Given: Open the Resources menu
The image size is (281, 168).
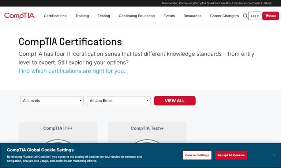Looking at the screenshot, I should click(x=192, y=16).
